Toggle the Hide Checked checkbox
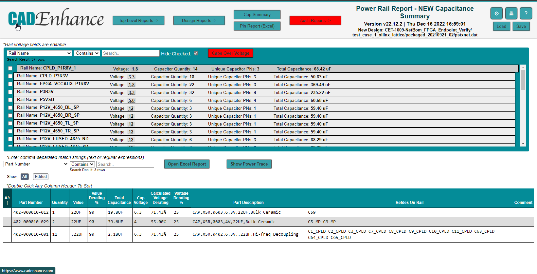The height and width of the screenshot is (274, 537). point(196,53)
